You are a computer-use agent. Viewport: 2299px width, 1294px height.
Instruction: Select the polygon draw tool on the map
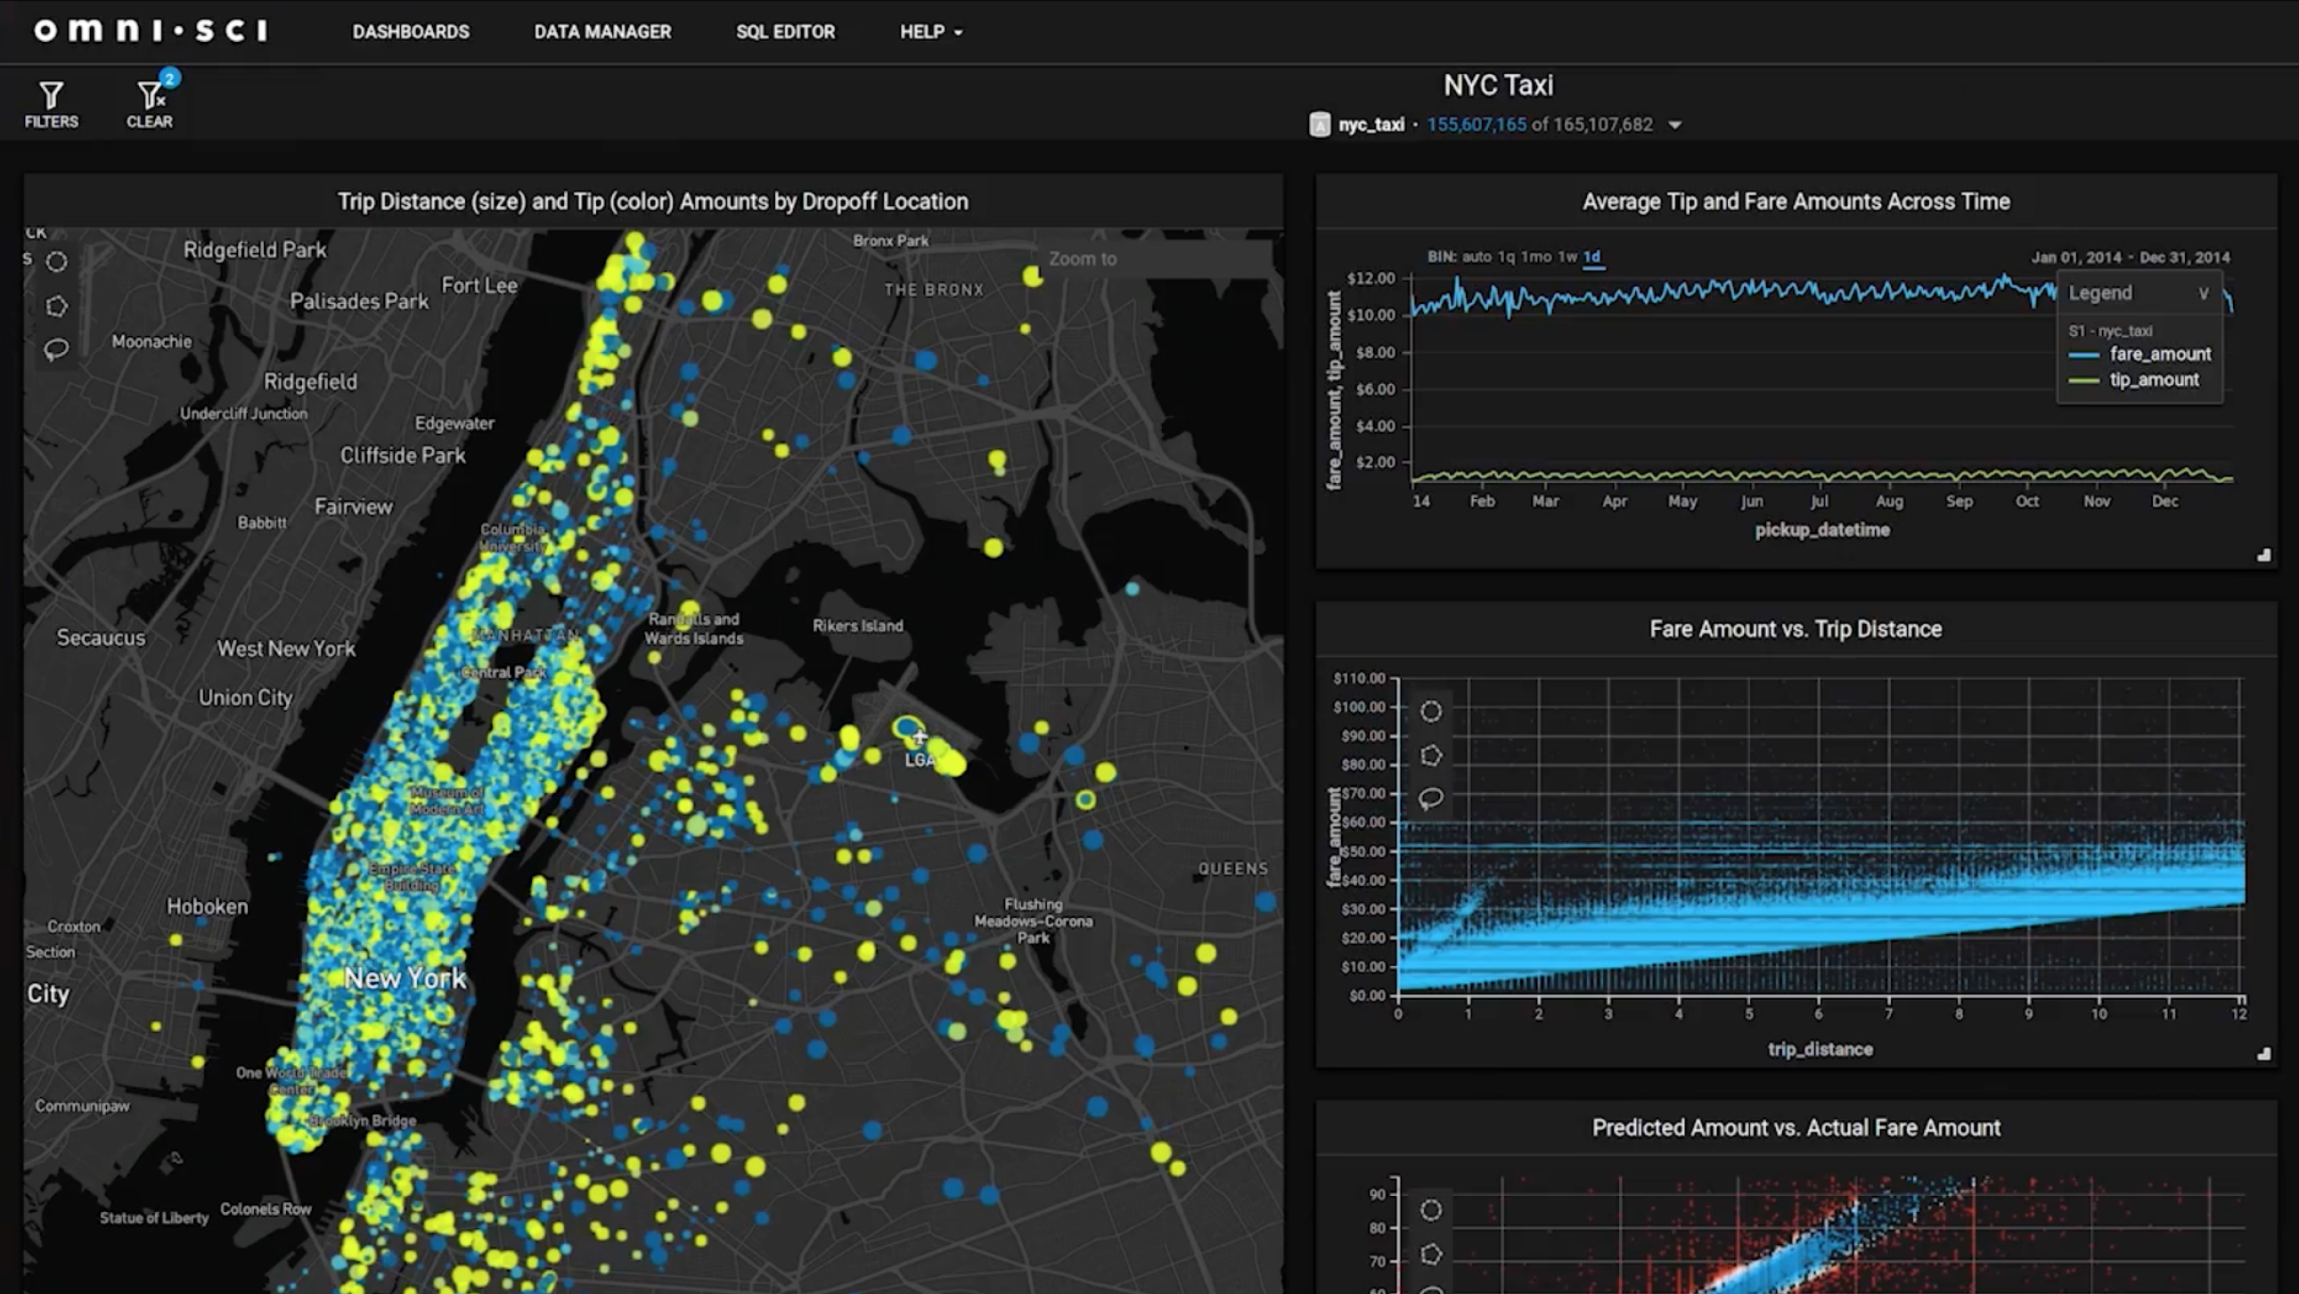click(56, 305)
